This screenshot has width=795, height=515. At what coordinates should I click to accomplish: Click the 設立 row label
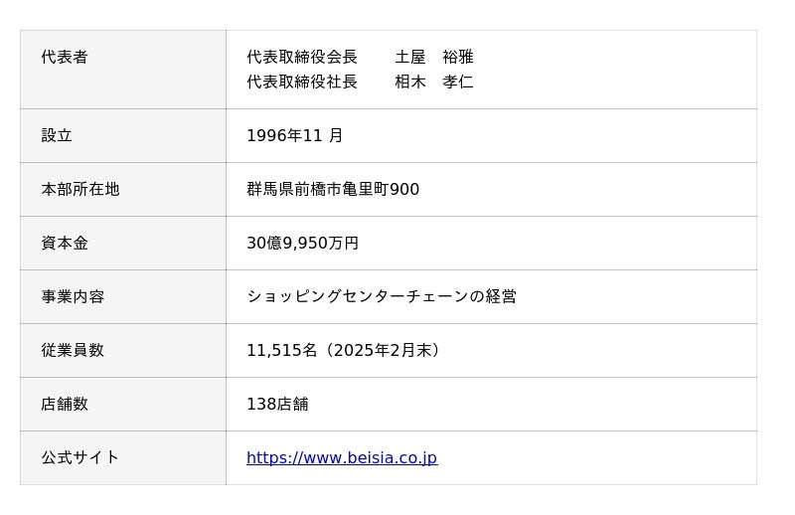(57, 135)
